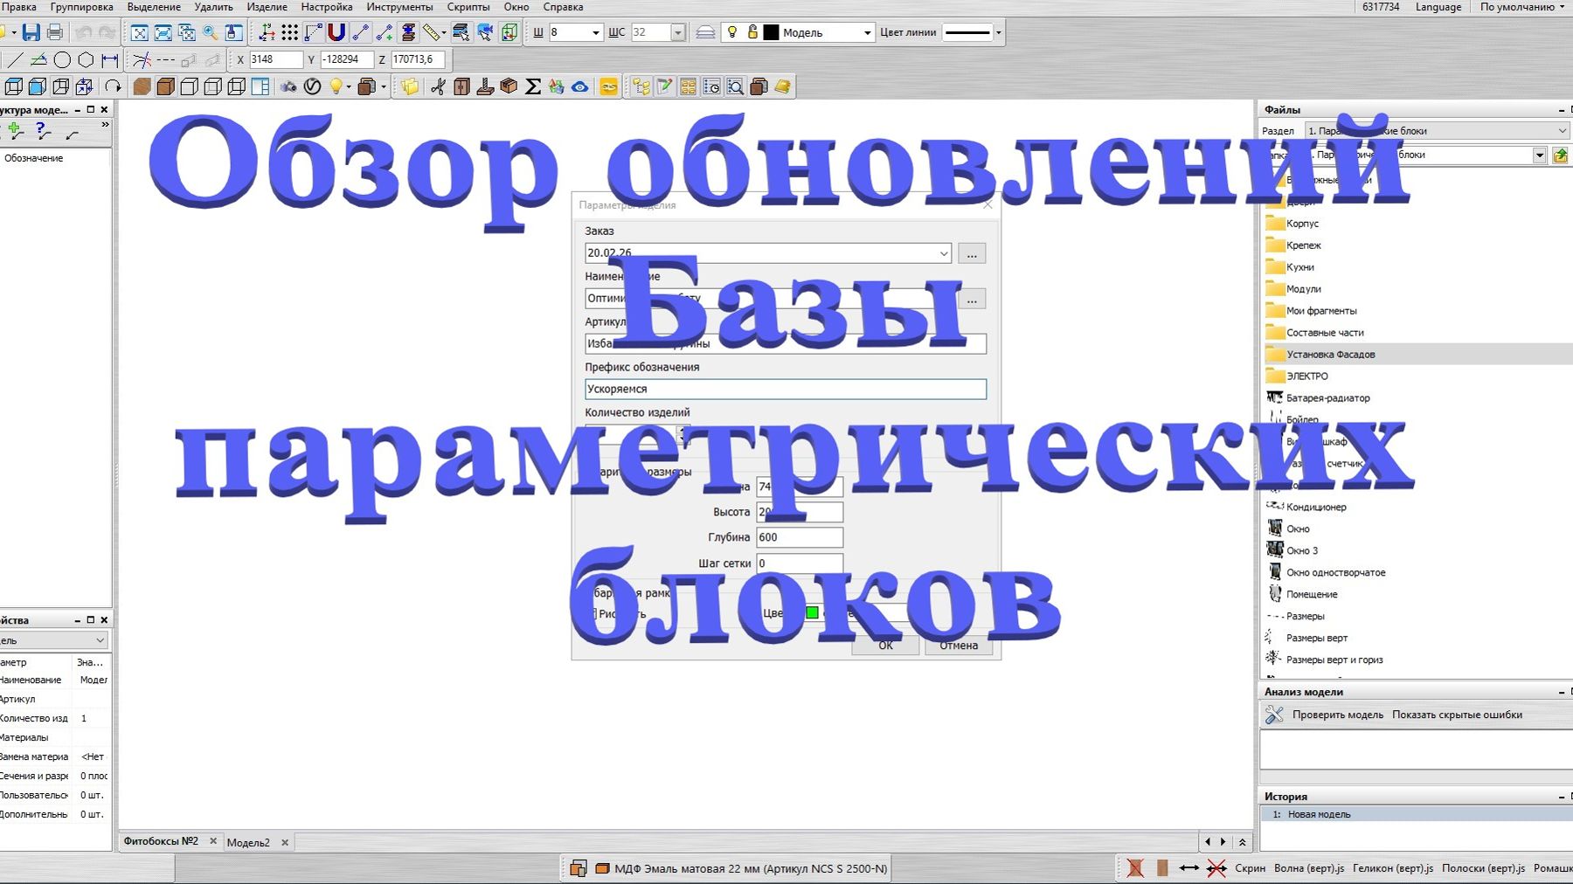Click the yellow link chain icon
1573x884 pixels.
(x=609, y=86)
